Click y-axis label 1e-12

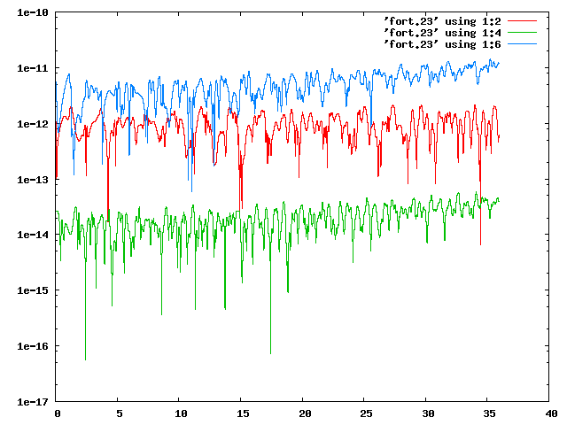33,124
